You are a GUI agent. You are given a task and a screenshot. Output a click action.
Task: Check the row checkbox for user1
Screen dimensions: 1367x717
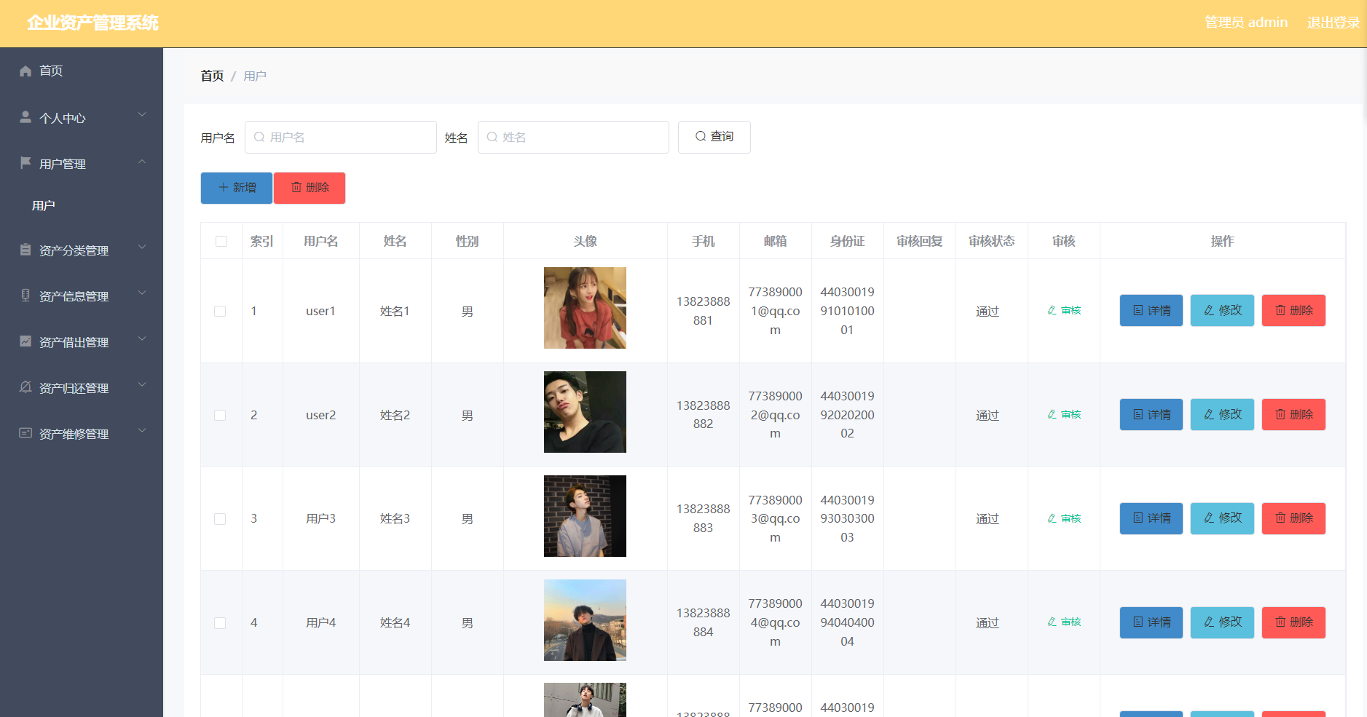point(220,311)
